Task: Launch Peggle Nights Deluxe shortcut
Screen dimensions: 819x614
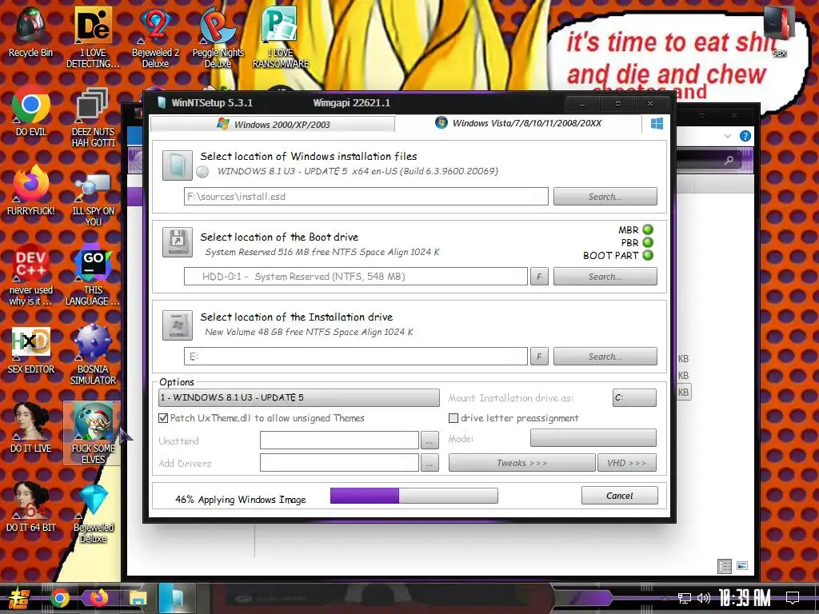Action: click(218, 38)
